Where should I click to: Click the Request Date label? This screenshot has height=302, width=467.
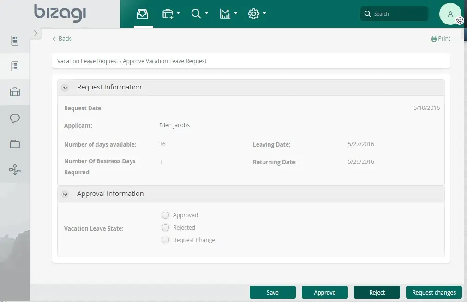pos(84,108)
